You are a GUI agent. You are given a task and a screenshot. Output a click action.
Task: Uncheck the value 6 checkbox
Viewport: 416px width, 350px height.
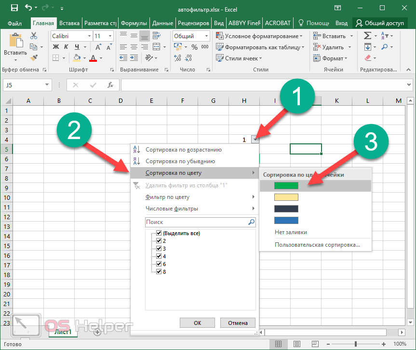[159, 264]
